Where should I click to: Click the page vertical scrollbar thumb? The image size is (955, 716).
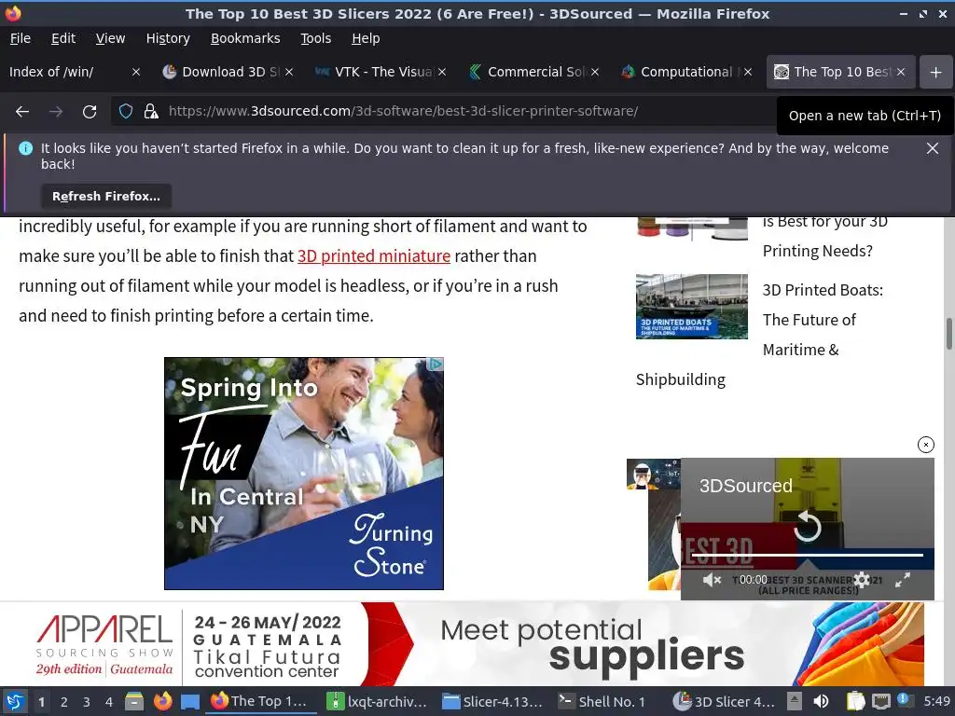tap(948, 334)
